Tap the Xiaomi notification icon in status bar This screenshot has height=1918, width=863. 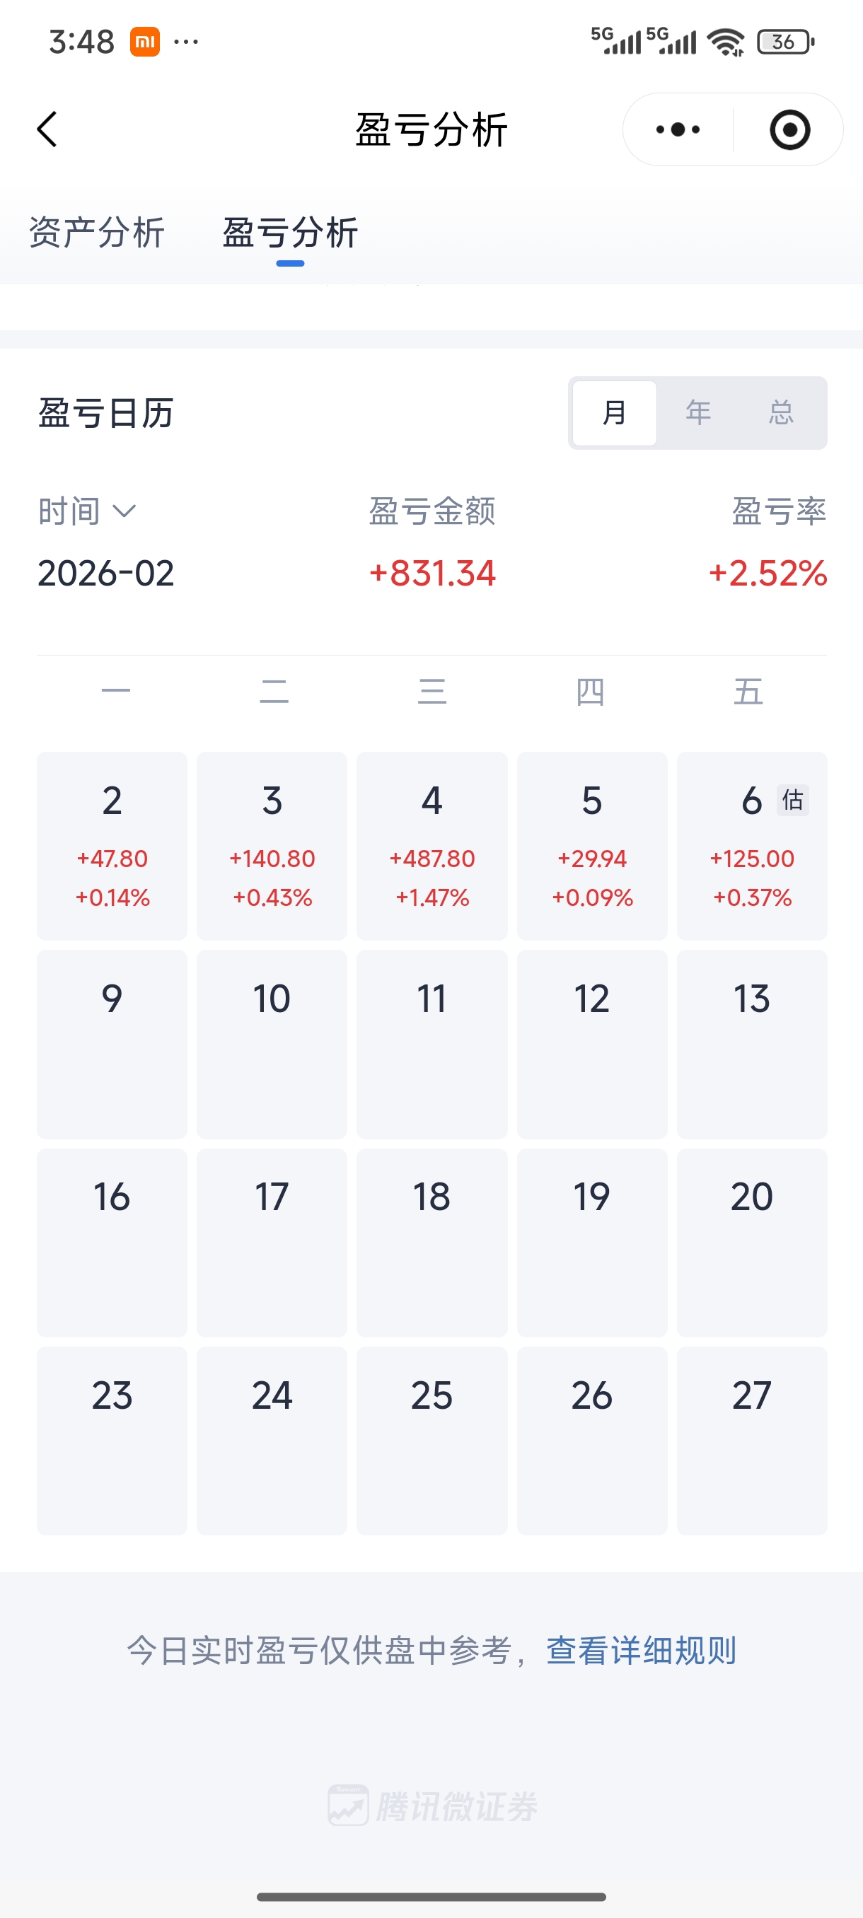click(144, 42)
